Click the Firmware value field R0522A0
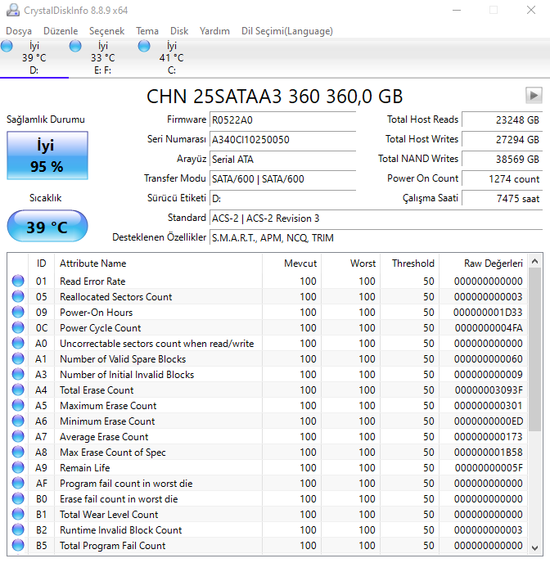The height and width of the screenshot is (563, 550). [282, 119]
